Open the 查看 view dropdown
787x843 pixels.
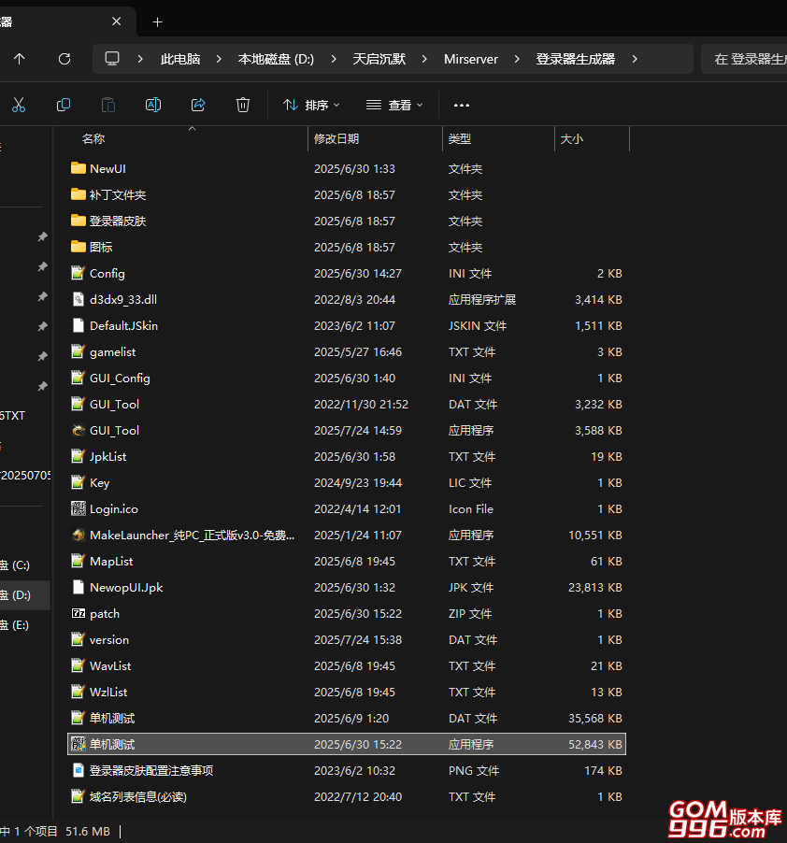point(394,105)
